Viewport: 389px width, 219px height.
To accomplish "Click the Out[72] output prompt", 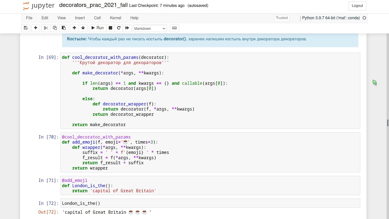I will pos(48,212).
